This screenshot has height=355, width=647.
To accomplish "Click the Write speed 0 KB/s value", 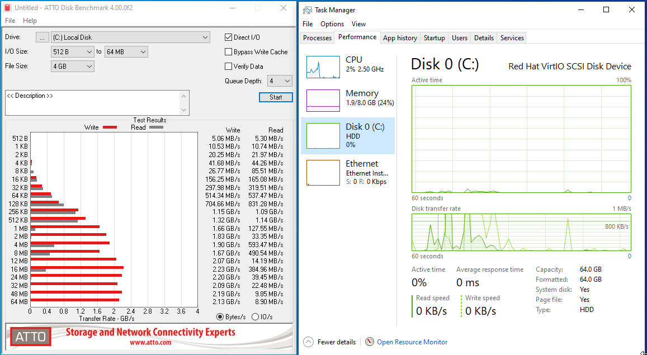I will tap(480, 311).
